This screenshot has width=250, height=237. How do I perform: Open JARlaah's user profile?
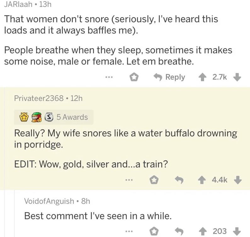pyautogui.click(x=18, y=4)
